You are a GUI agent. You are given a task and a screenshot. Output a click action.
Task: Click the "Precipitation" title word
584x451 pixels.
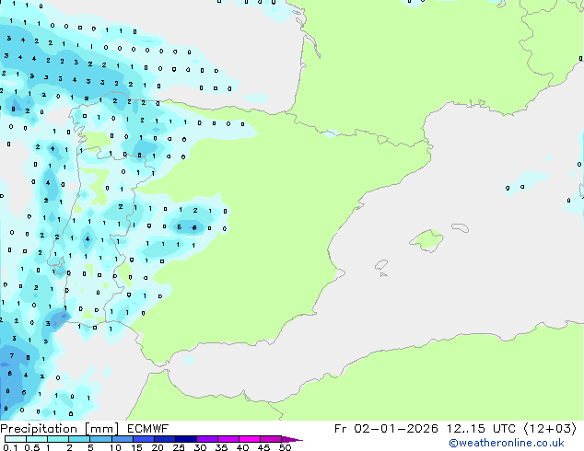(x=39, y=429)
